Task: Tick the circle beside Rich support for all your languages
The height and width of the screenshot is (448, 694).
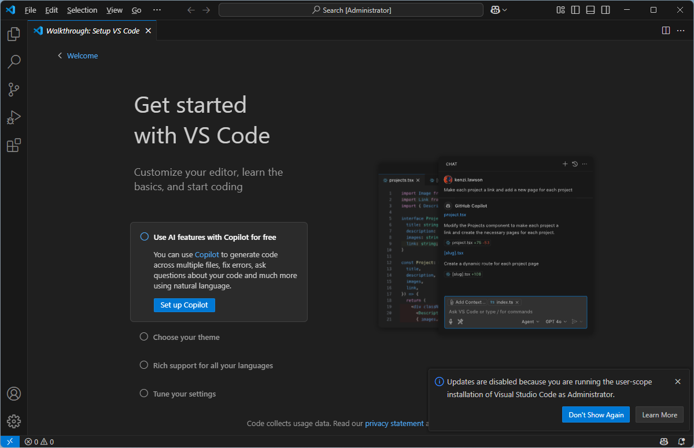Action: coord(144,365)
